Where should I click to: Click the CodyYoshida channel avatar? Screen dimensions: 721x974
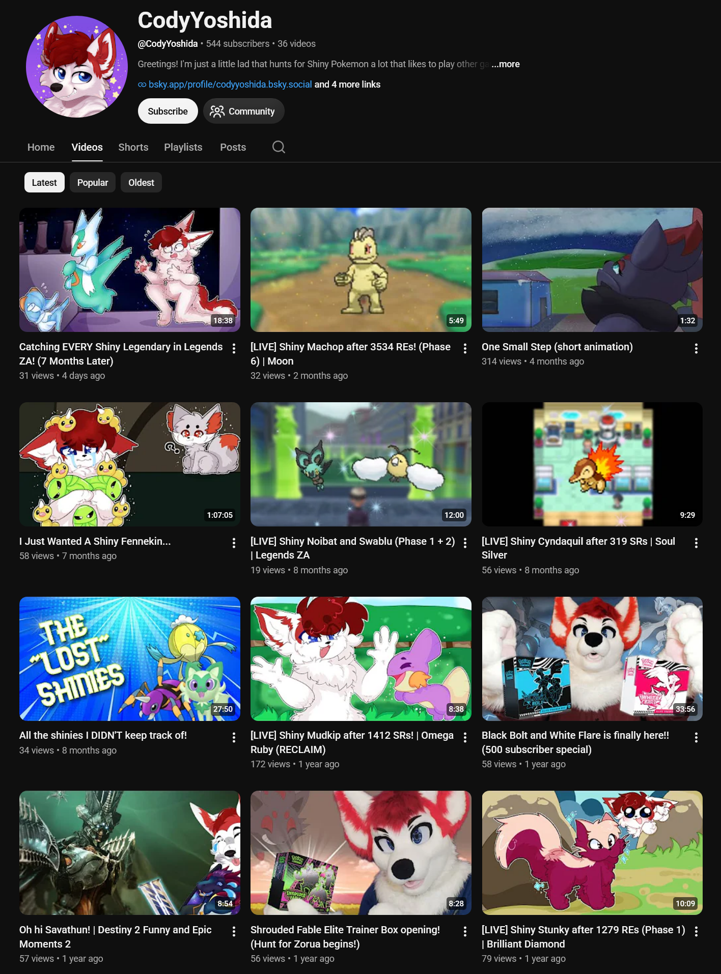point(77,67)
